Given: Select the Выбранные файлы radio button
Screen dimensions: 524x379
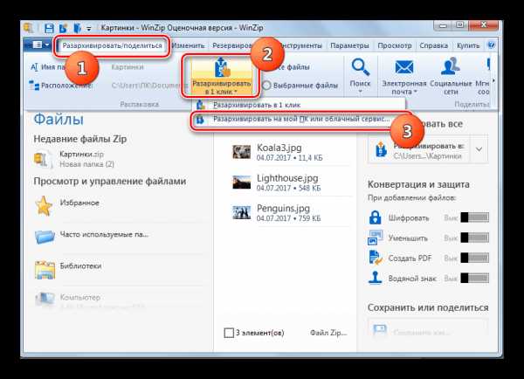Looking at the screenshot, I should click(x=266, y=86).
